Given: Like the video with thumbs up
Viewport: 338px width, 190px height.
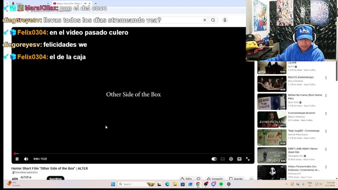Looking at the screenshot, I should tap(186, 179).
